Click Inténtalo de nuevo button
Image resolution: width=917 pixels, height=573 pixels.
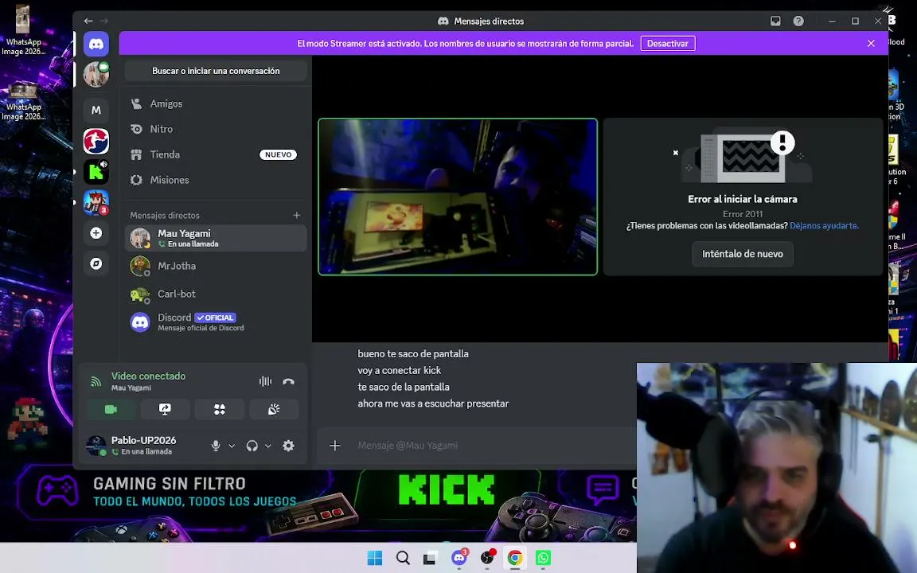click(x=742, y=254)
